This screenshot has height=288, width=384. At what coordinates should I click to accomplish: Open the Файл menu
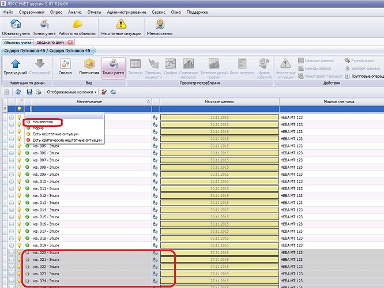tap(8, 12)
